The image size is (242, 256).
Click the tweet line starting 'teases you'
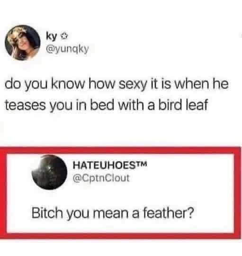tap(107, 105)
